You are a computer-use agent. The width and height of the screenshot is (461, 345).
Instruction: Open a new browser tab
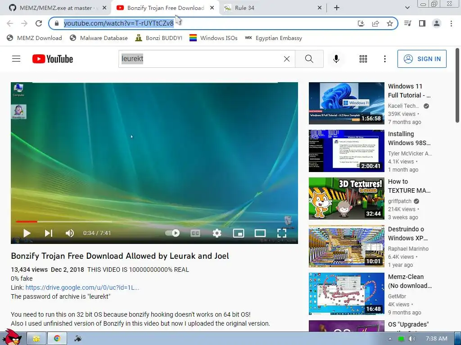[337, 8]
